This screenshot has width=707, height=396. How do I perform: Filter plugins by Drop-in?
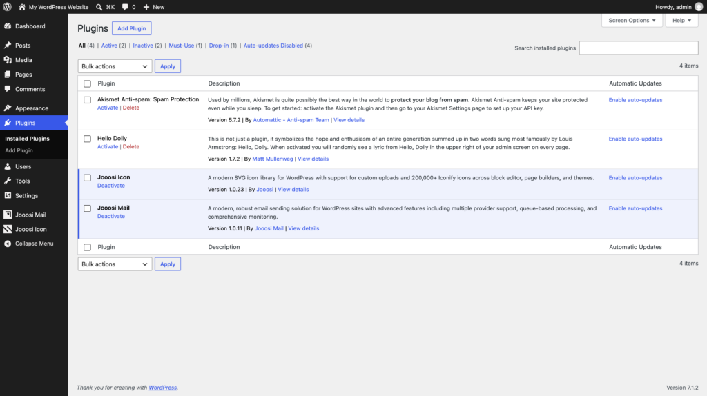(219, 46)
